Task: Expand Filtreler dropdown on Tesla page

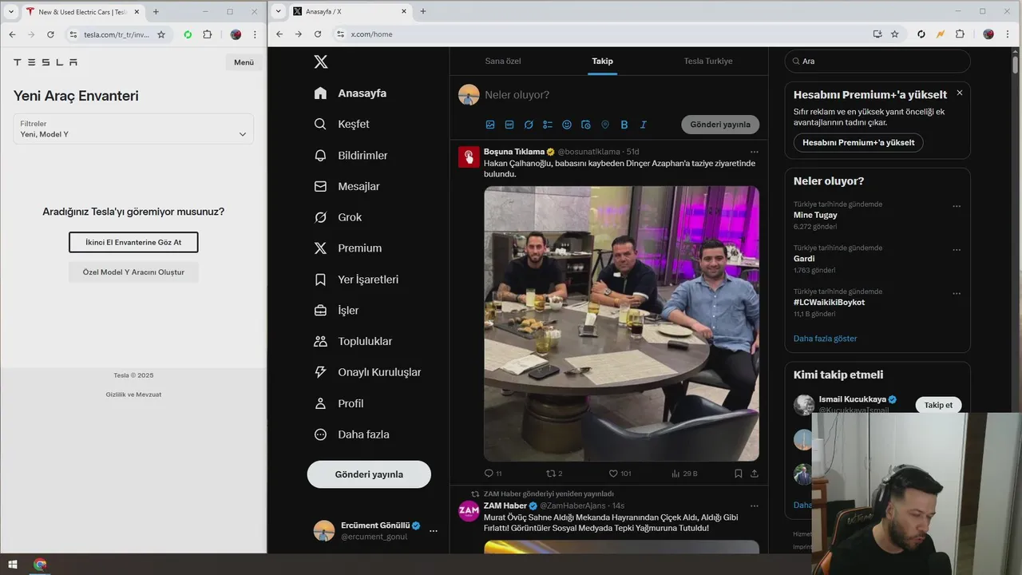Action: pos(133,129)
